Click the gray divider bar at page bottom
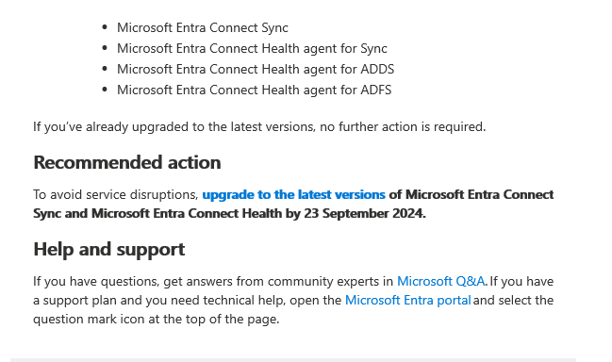612x362 pixels. pyautogui.click(x=293, y=360)
